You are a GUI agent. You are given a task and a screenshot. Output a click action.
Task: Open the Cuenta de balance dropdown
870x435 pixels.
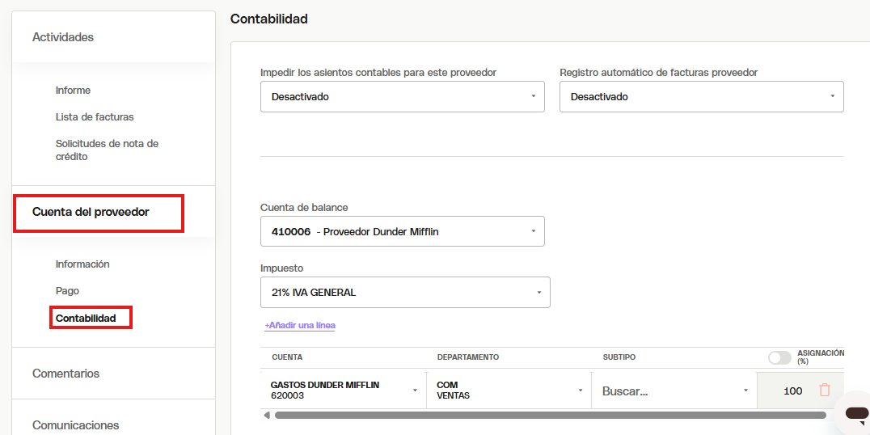403,231
